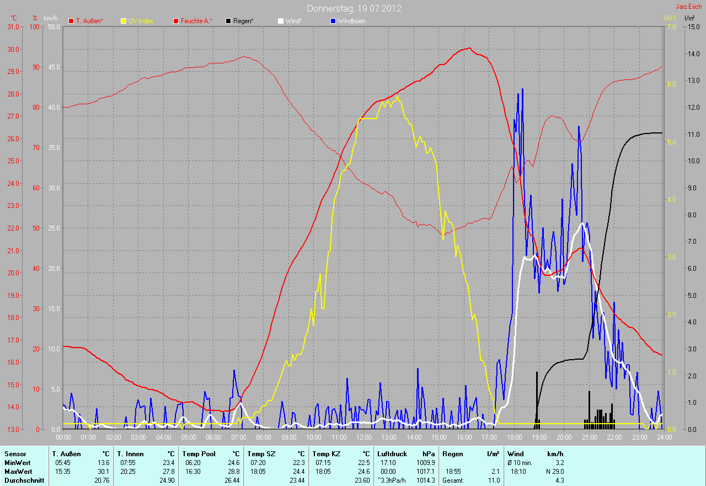
Task: Click the 'Ø 10 min.' wind label
Action: [x=520, y=463]
